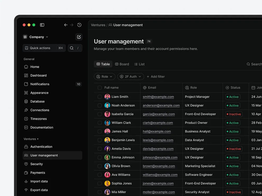Open garcia@example.com email link
The width and height of the screenshot is (262, 196).
click(159, 114)
